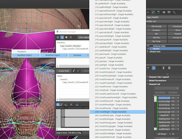Click the Reset Curve icon
The height and width of the screenshot is (139, 182).
[x=77, y=105]
